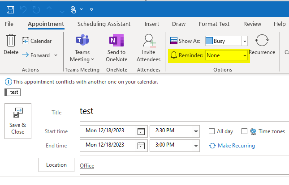
Task: Toggle Touch/Mouse mode hand icon
Action: [x=73, y=9]
